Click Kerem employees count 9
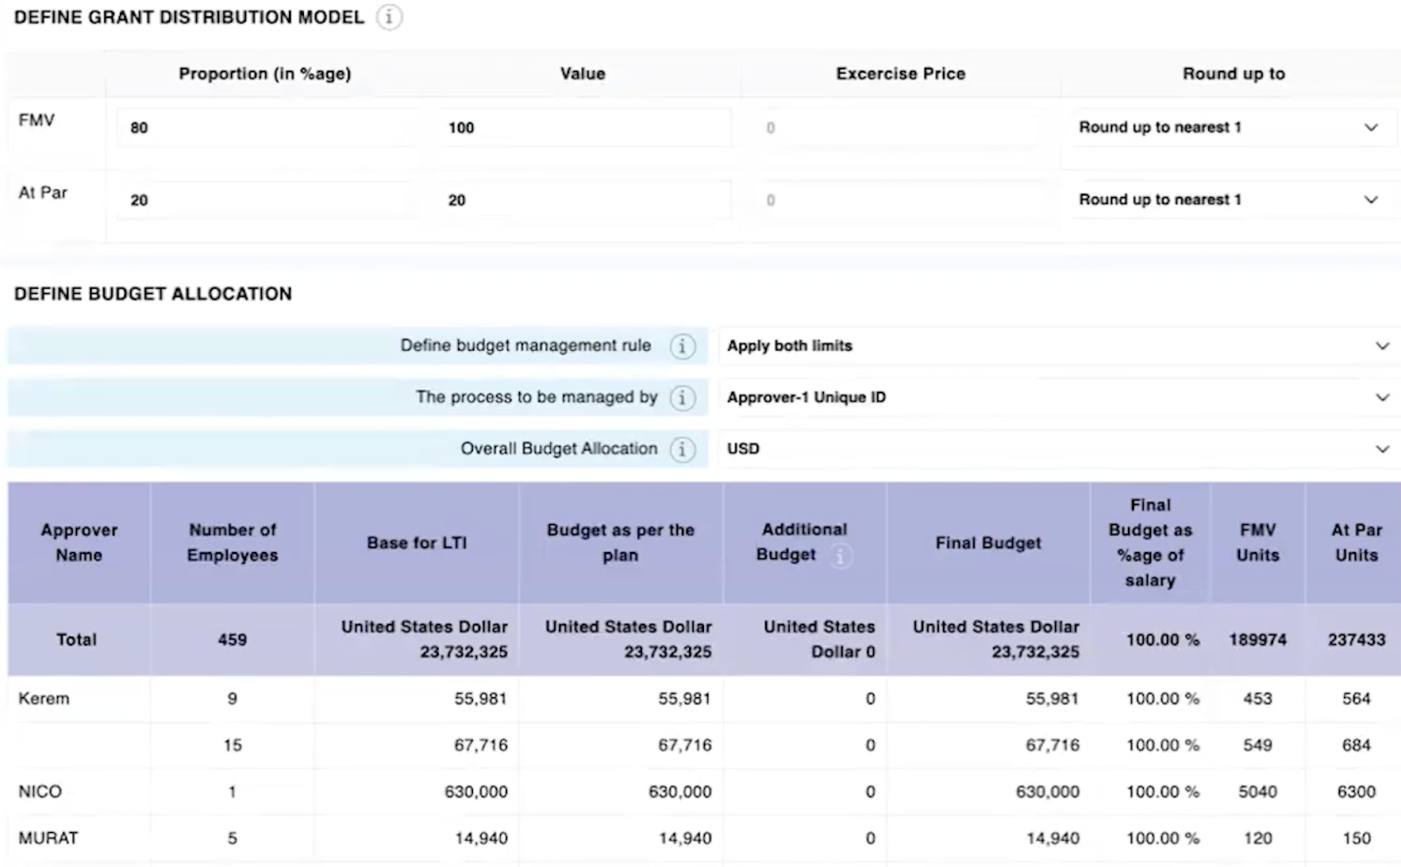This screenshot has width=1401, height=867. point(232,698)
